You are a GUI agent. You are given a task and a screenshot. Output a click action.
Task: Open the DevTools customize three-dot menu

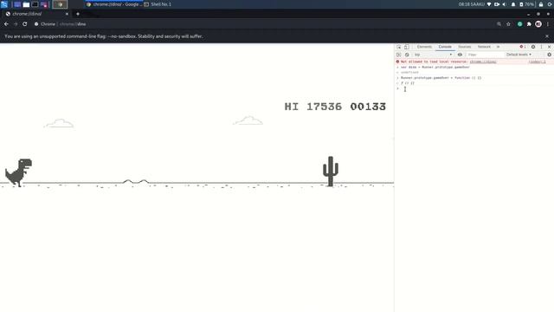(541, 47)
